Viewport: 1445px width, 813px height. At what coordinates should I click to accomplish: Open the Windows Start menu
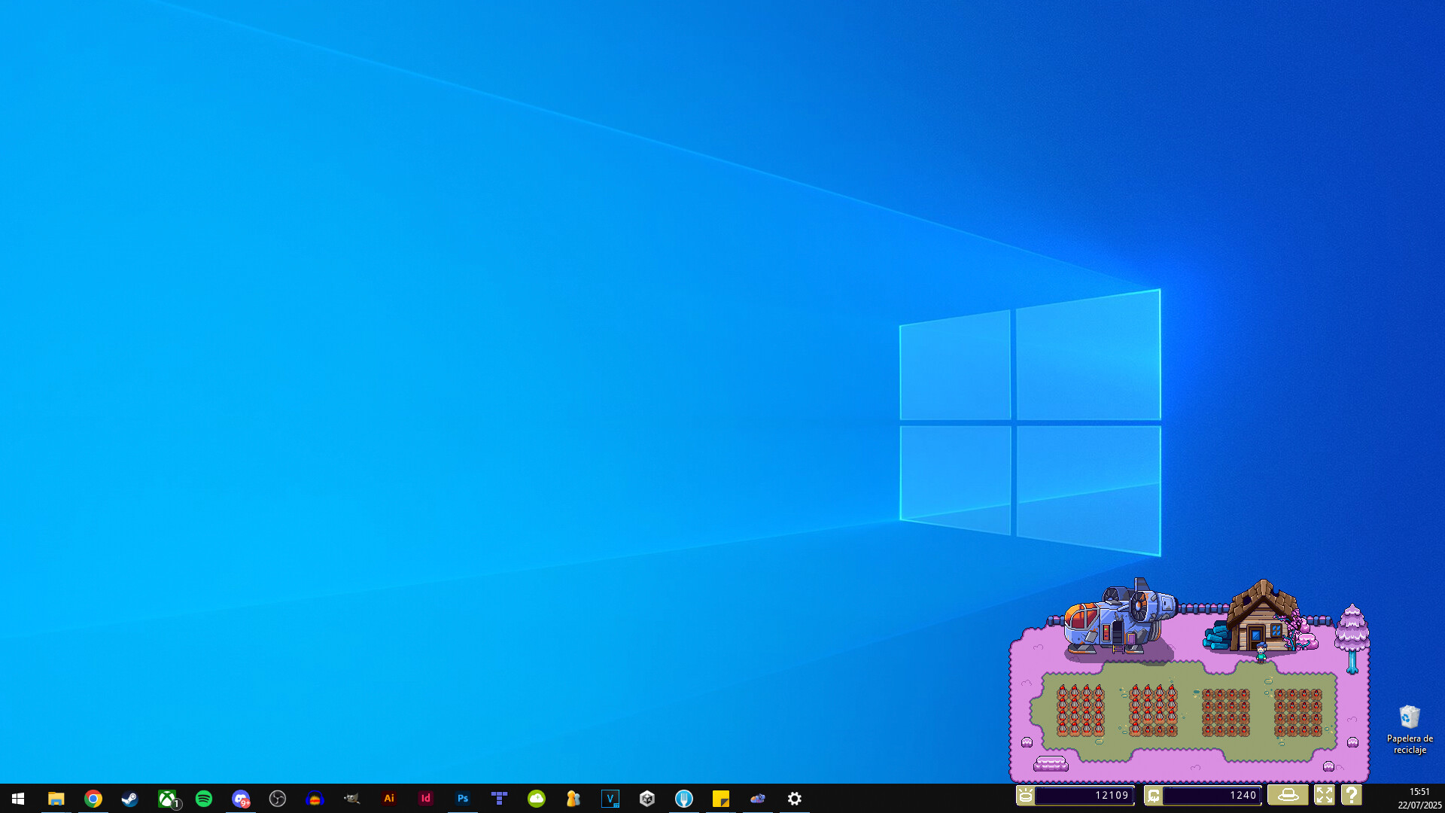tap(17, 799)
